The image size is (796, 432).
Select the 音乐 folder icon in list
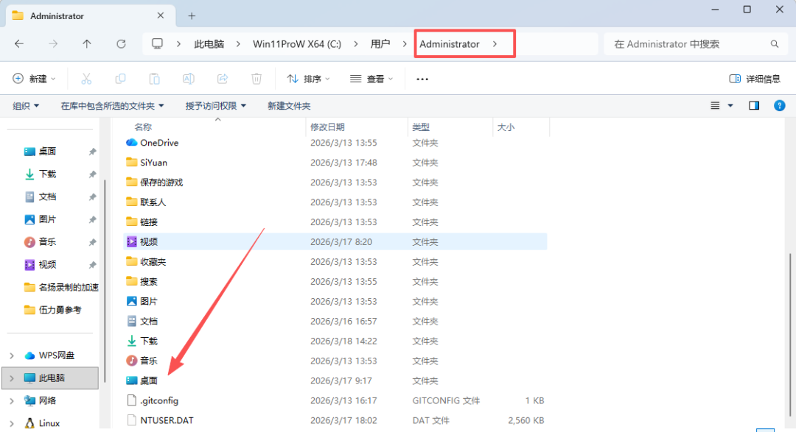point(131,361)
